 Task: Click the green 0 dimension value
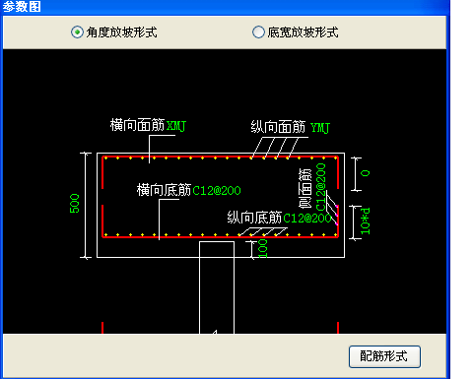tap(366, 173)
